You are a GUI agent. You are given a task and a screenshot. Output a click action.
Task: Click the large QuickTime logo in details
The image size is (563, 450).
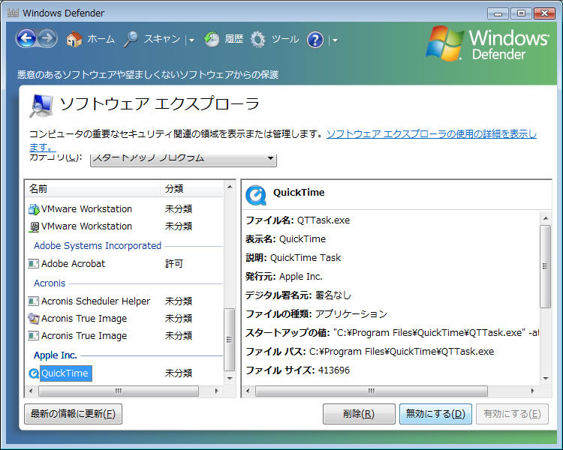(x=256, y=196)
